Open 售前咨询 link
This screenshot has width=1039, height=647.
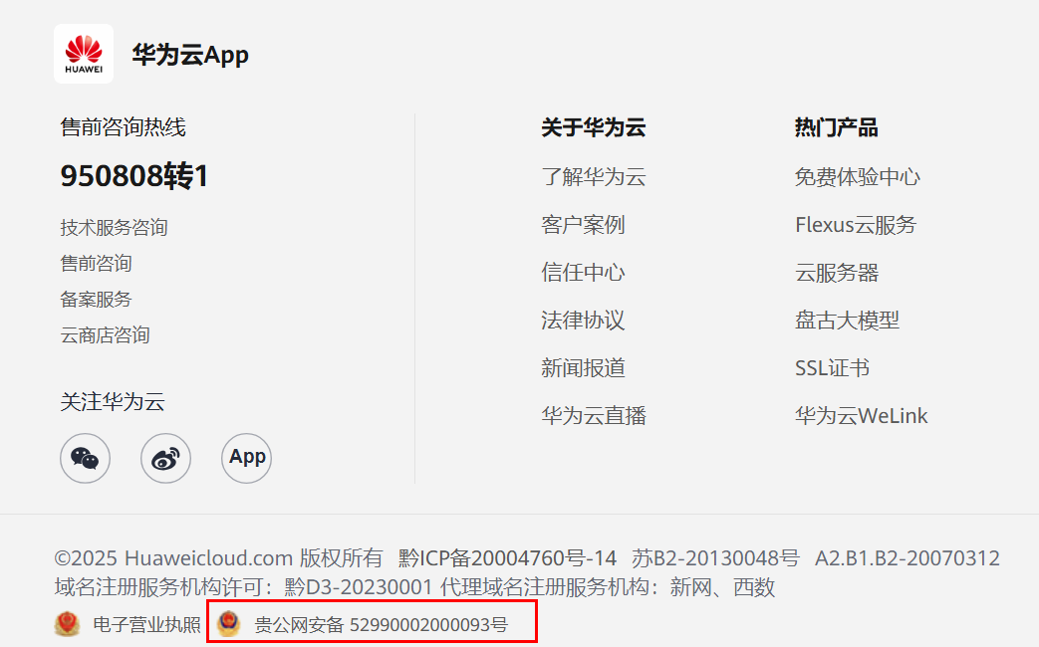coord(96,263)
